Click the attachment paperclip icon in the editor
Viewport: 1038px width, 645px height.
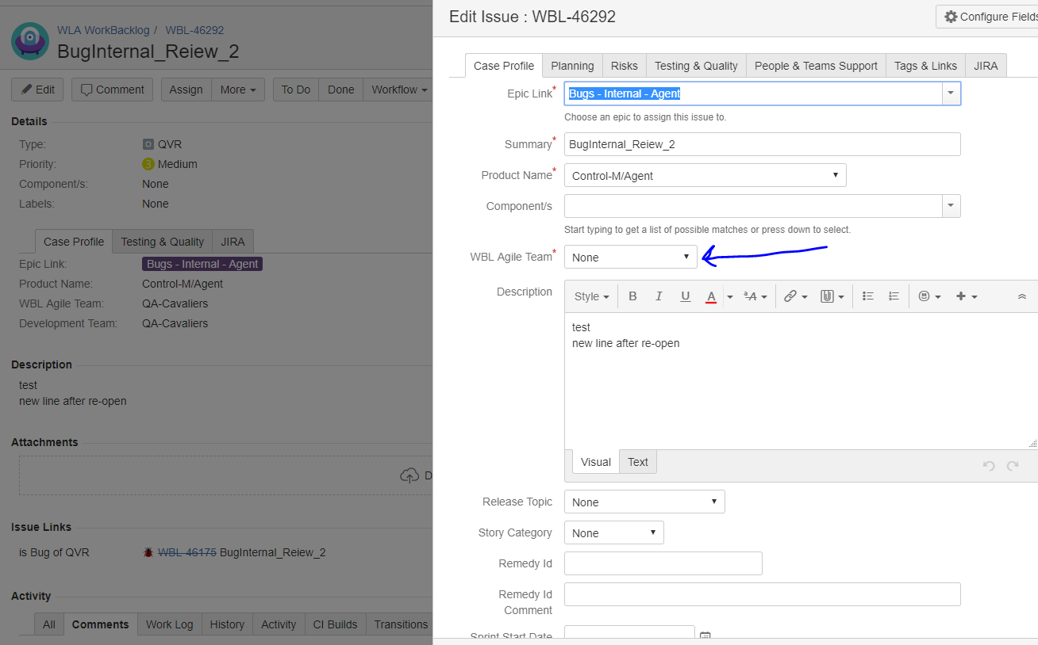point(832,296)
